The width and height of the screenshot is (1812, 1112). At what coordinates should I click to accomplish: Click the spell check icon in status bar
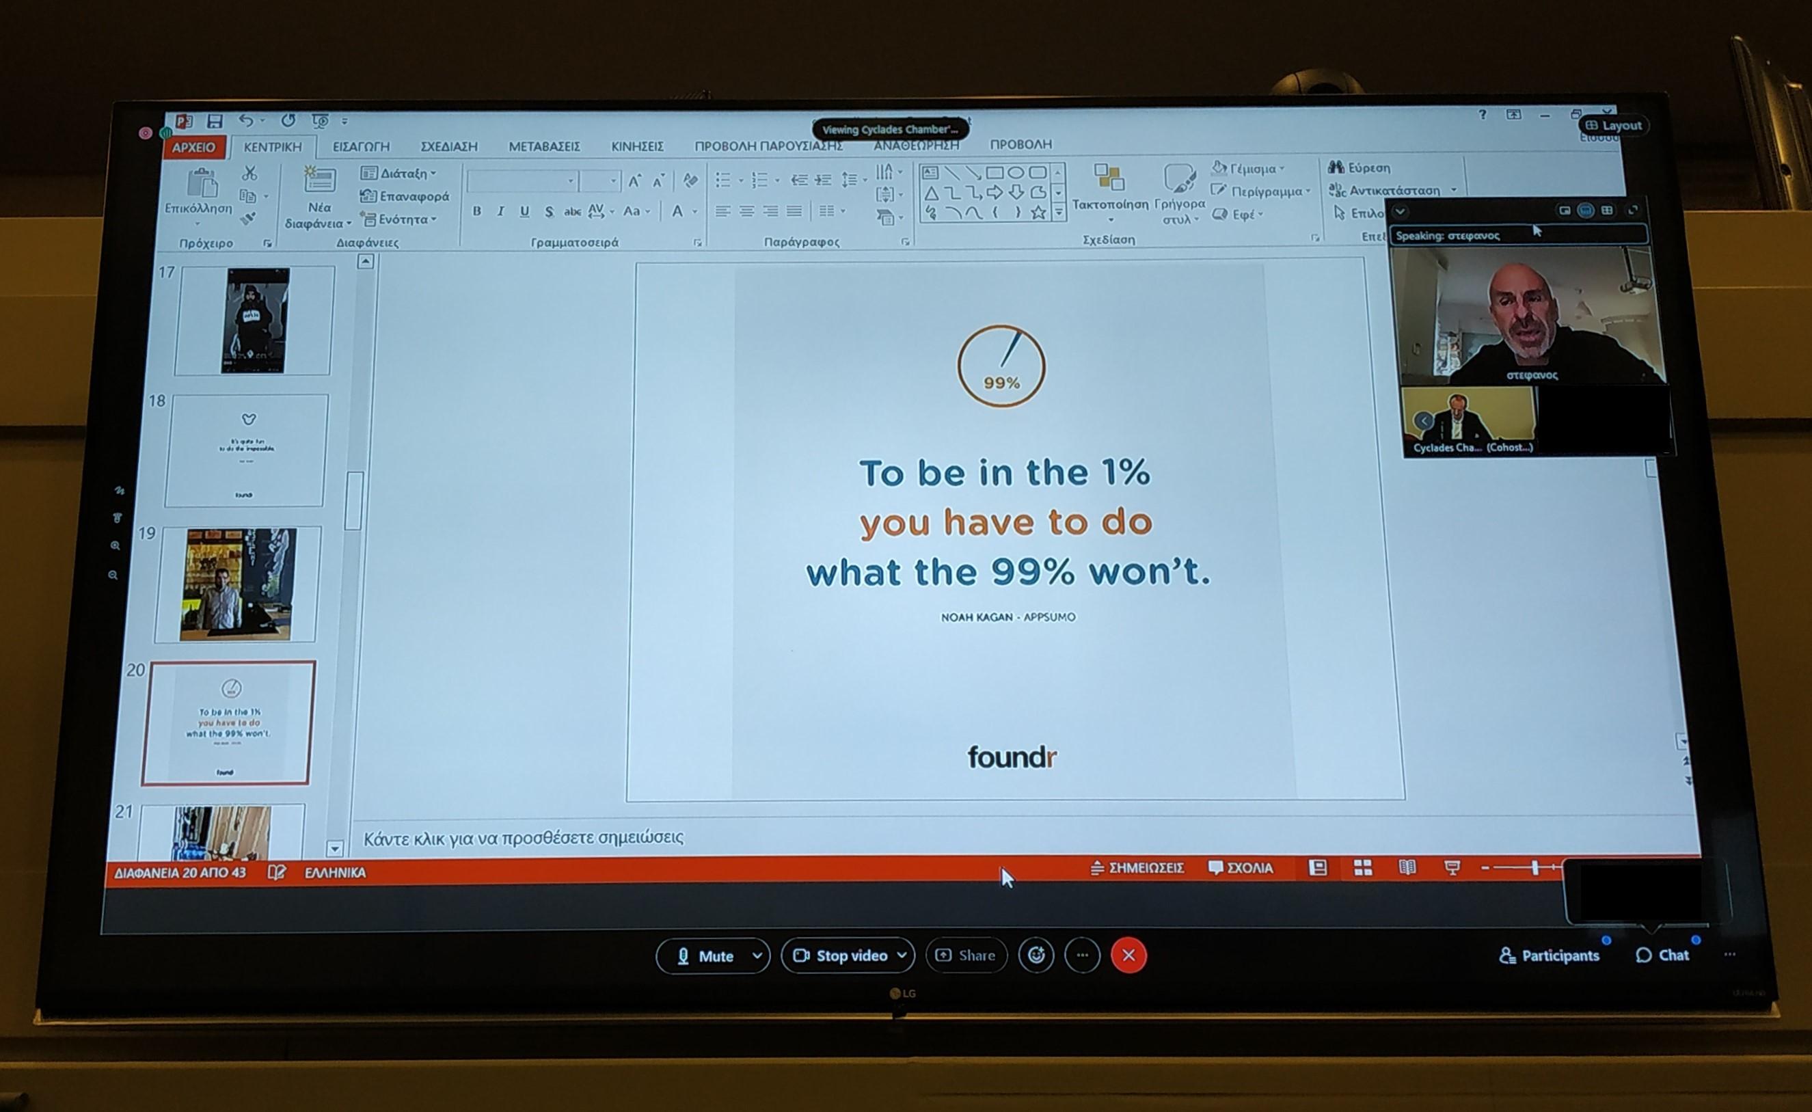(x=277, y=872)
